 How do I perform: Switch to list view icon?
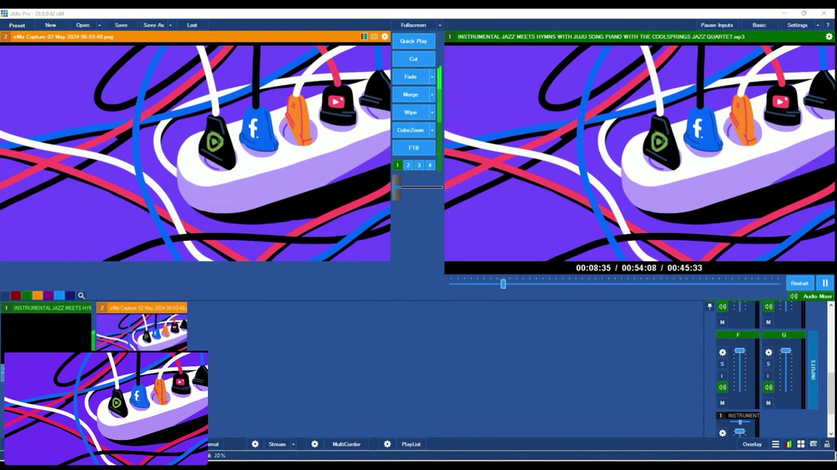tap(776, 444)
